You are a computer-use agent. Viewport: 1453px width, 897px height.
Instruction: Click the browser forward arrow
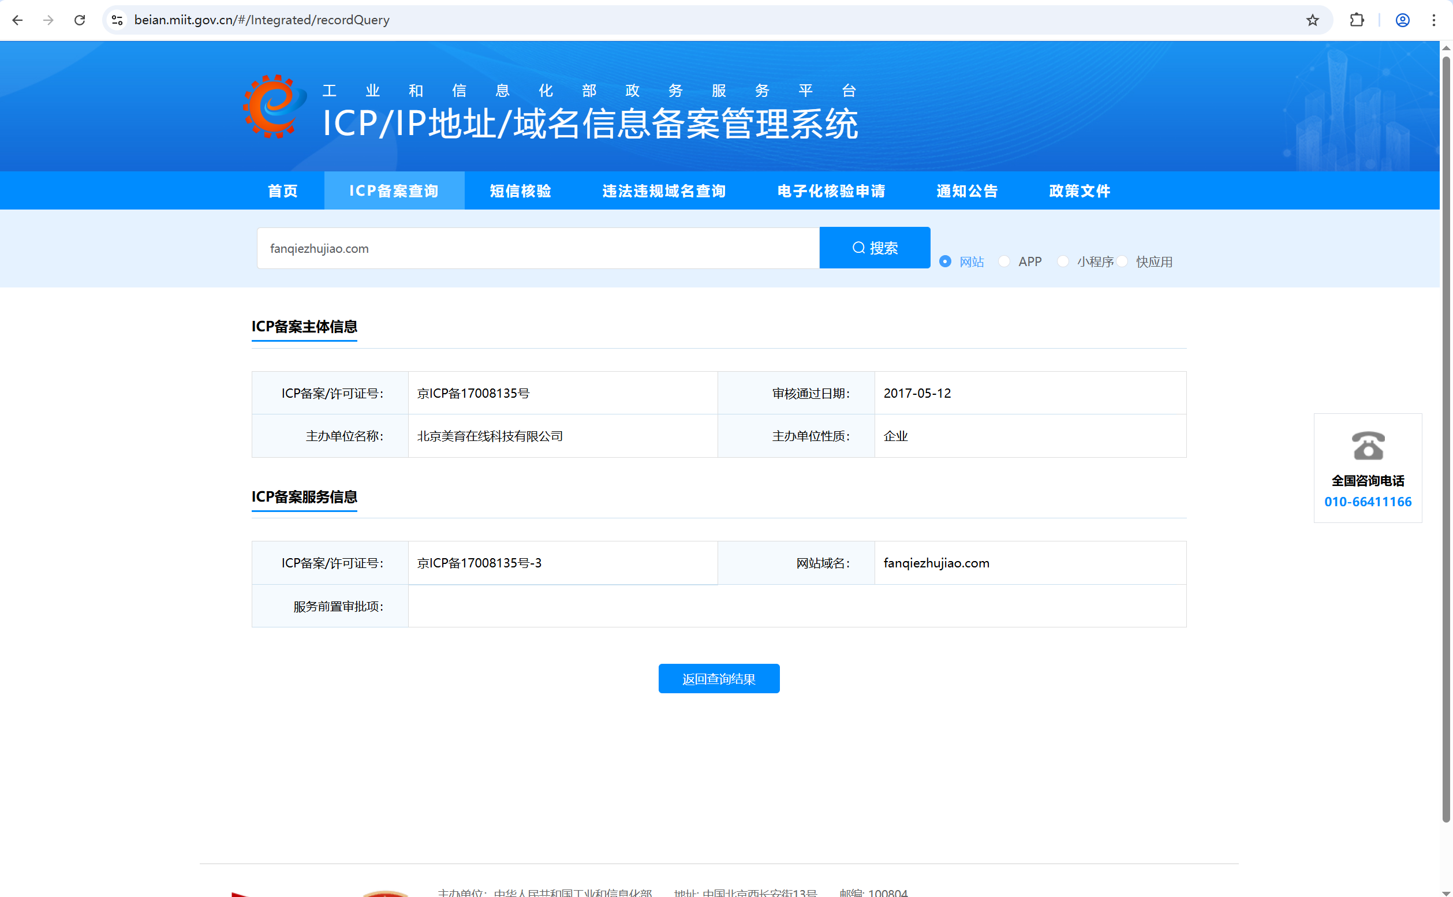(x=48, y=20)
